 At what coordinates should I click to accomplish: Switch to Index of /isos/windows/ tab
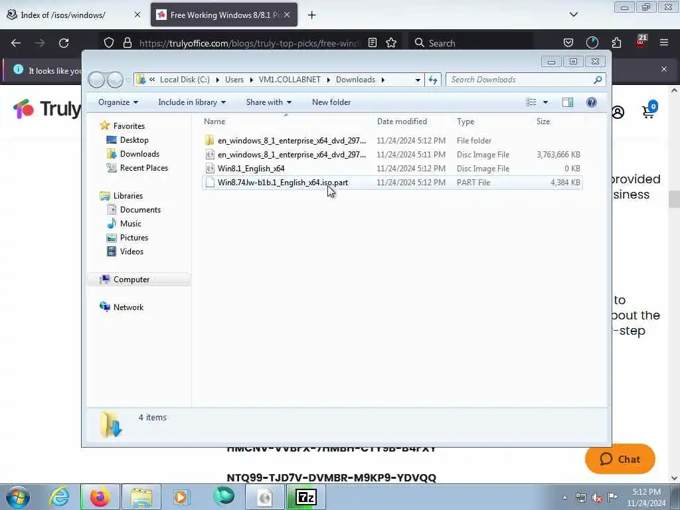tap(73, 15)
